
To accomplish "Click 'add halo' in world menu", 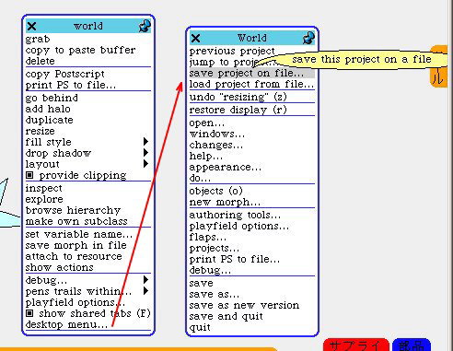I will [48, 109].
